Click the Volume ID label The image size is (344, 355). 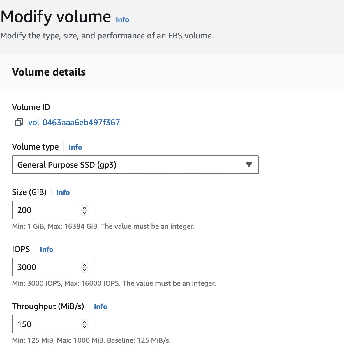tap(31, 107)
